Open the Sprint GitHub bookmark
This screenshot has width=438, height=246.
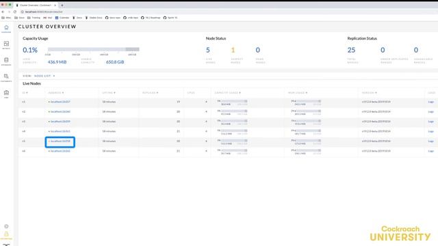170,18
